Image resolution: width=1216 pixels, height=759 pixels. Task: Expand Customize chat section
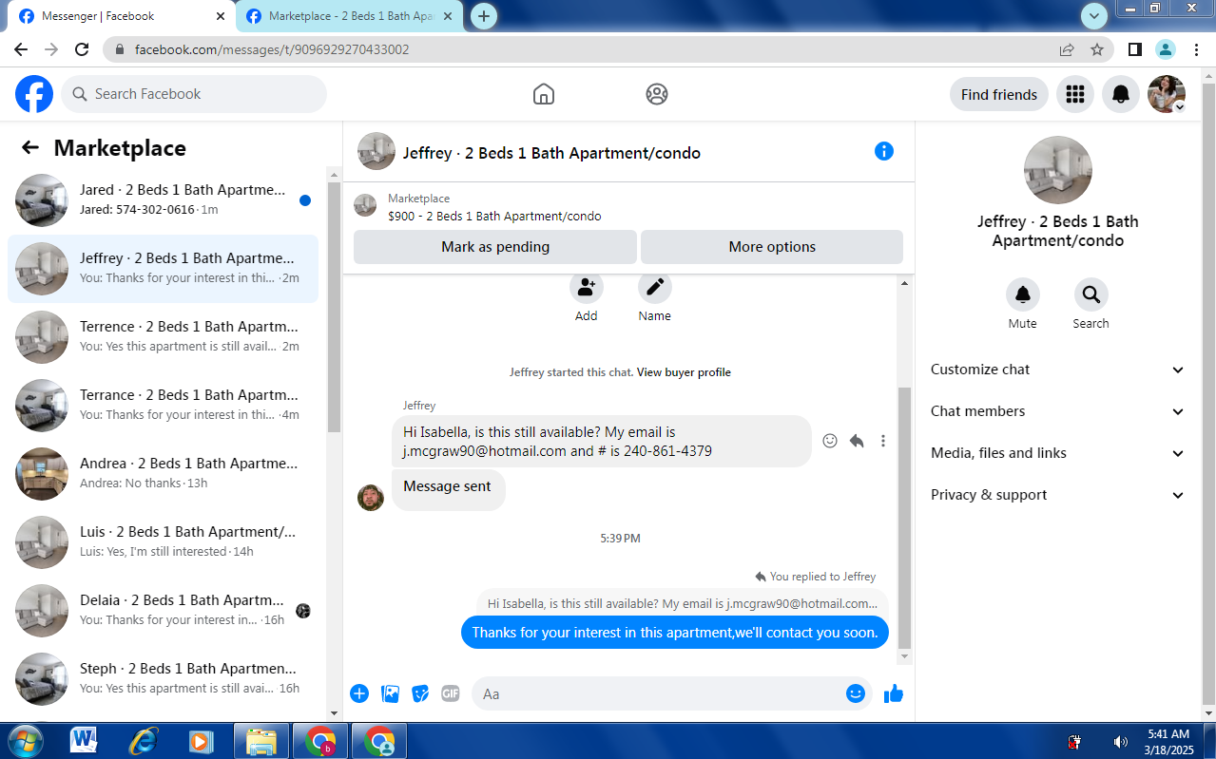(x=1057, y=370)
